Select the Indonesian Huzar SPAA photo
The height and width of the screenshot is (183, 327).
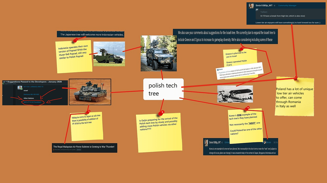(x=109, y=54)
